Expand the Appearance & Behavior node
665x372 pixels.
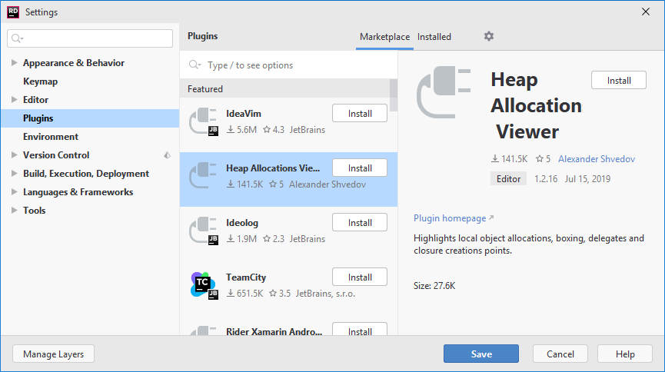pyautogui.click(x=14, y=63)
